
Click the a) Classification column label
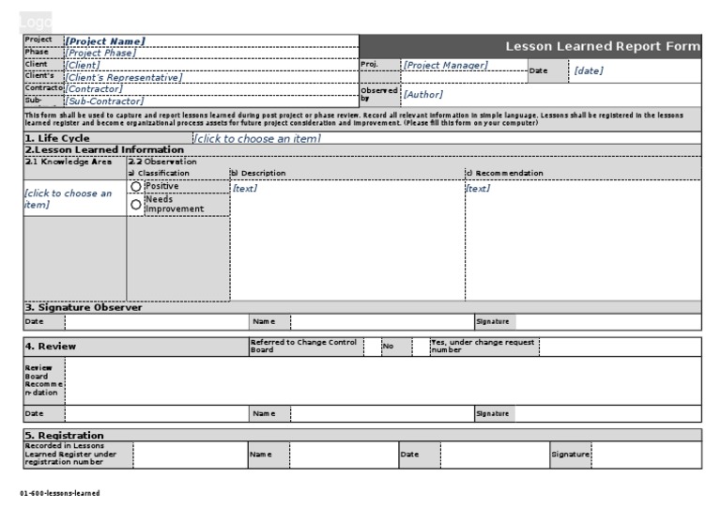pos(159,174)
